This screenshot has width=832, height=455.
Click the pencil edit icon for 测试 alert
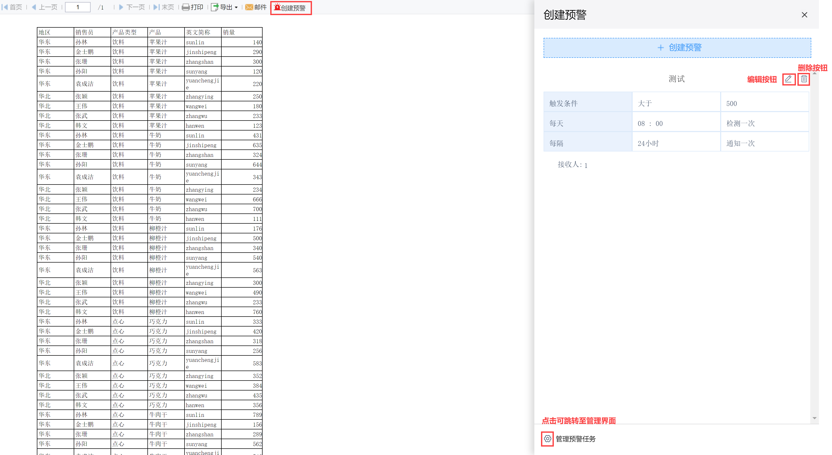coord(788,79)
